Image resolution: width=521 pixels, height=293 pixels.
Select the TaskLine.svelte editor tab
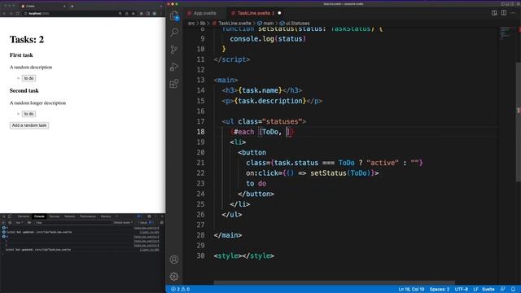tap(254, 13)
